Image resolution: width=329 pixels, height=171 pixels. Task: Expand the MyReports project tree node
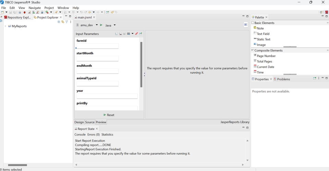click(5, 26)
